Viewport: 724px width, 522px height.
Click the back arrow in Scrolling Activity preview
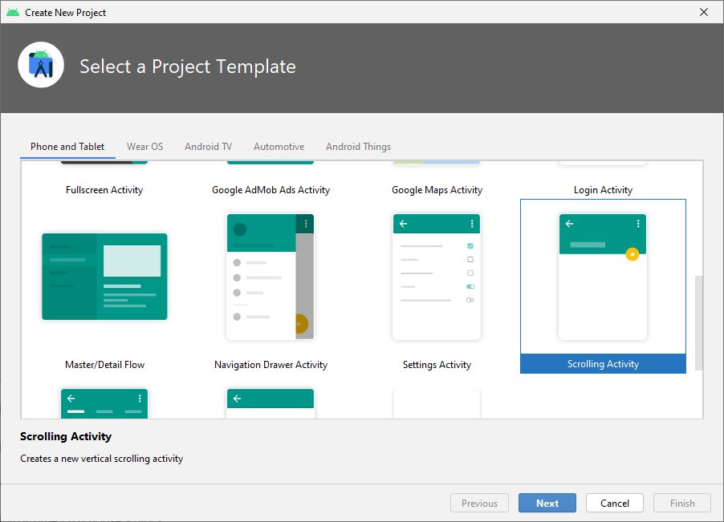click(569, 224)
